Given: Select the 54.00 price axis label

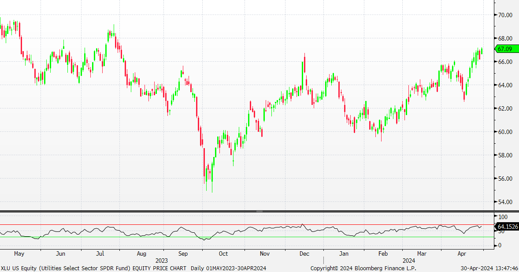Looking at the screenshot, I should (x=505, y=202).
